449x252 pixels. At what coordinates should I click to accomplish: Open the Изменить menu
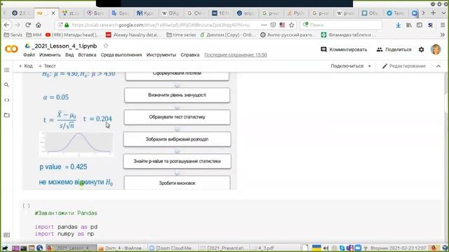tap(50, 55)
